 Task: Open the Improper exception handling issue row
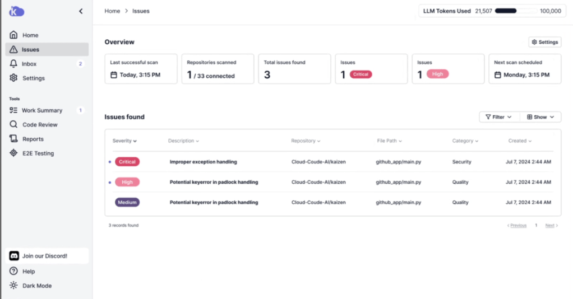click(203, 162)
